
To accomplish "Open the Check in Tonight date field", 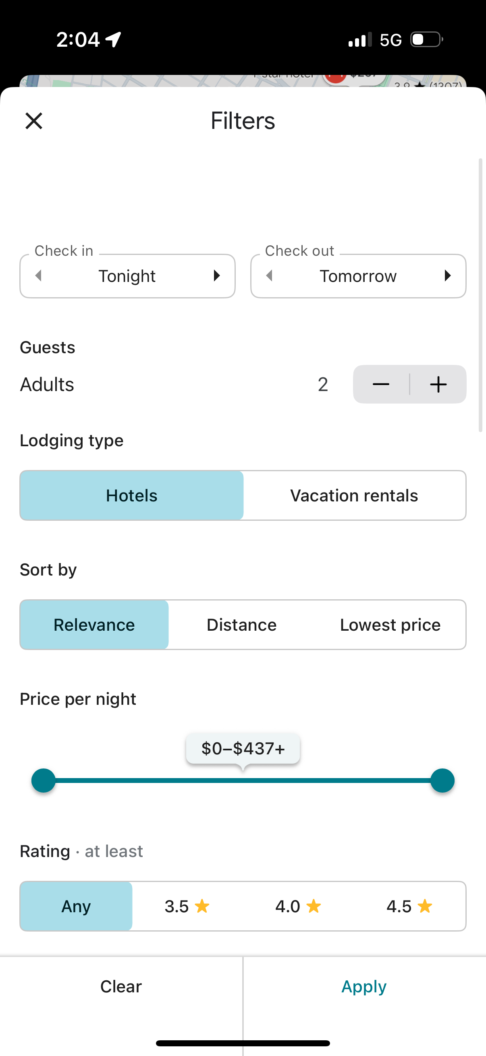I will [x=127, y=276].
